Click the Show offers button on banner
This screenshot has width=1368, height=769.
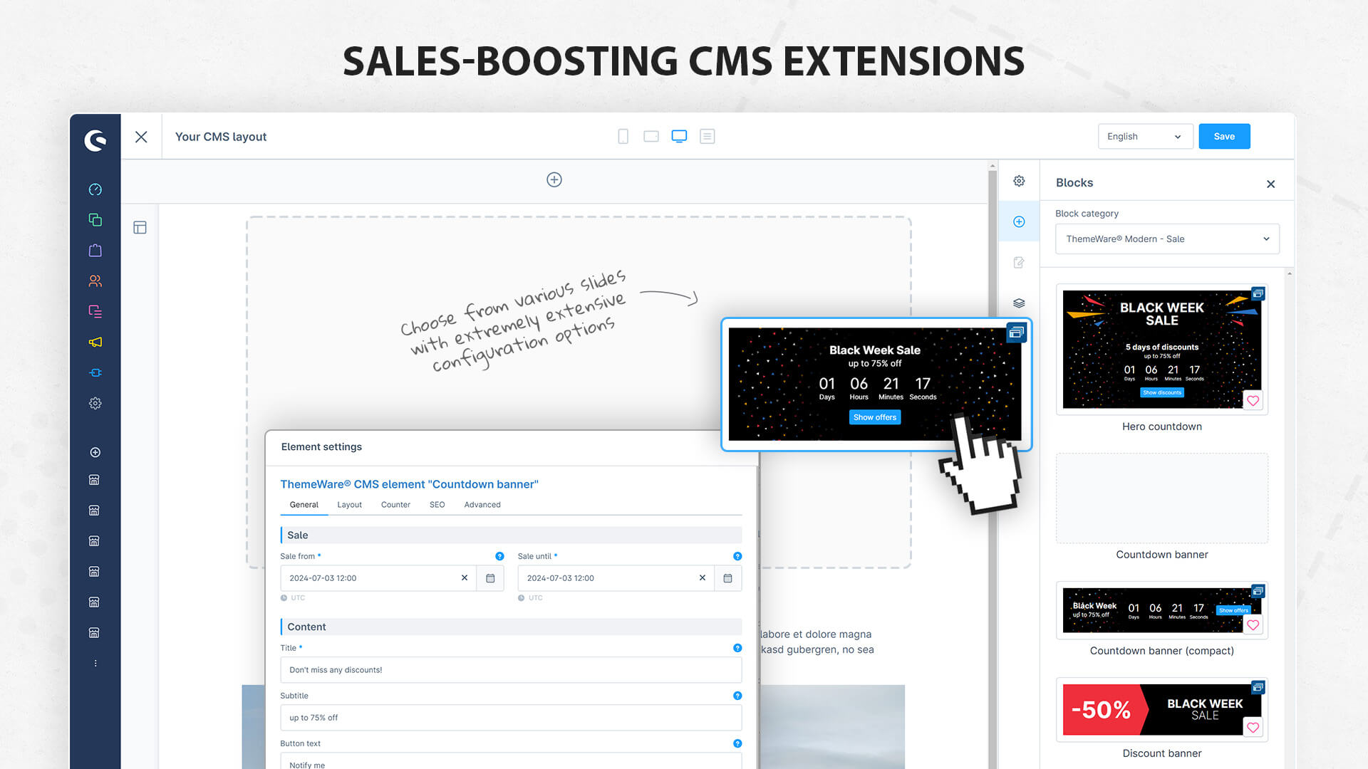[873, 417]
